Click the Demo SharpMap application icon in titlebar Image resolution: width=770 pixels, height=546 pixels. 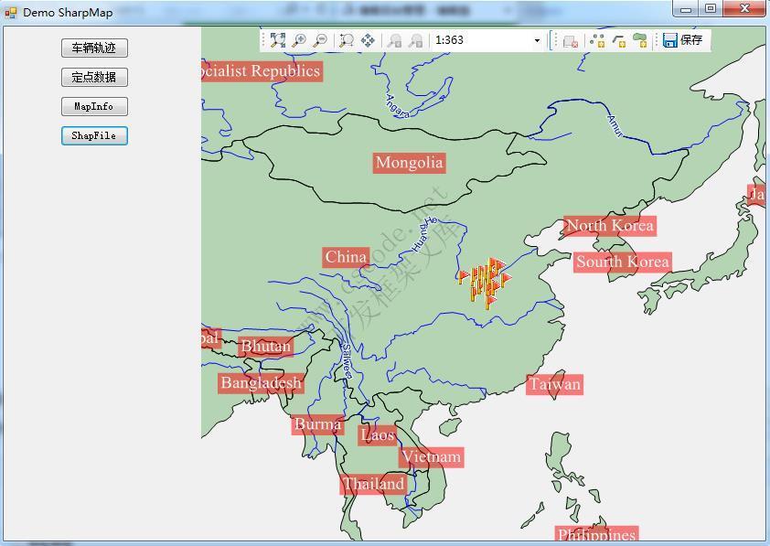[10, 11]
